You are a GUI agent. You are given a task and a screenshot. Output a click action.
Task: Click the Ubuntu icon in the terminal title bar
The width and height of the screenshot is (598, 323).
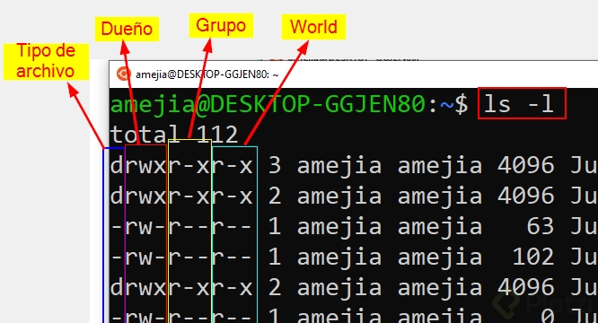pos(124,74)
